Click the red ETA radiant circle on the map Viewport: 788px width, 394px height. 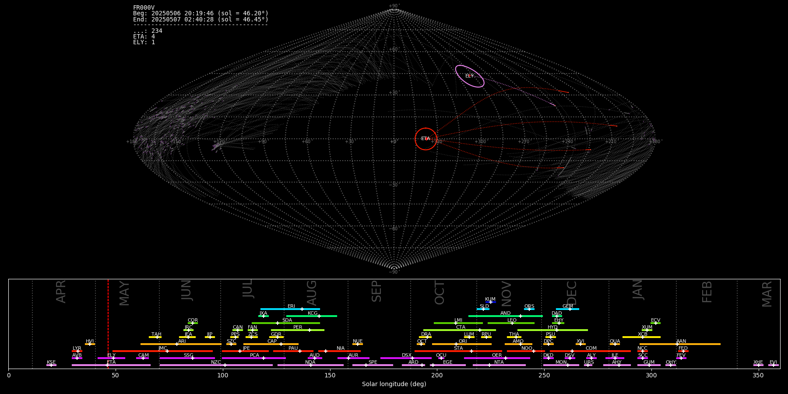(x=426, y=139)
